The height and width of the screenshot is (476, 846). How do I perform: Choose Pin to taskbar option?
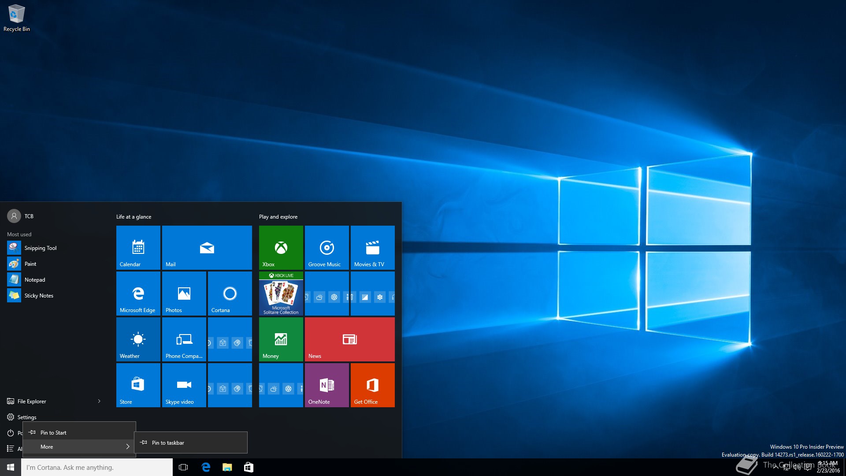pos(191,443)
